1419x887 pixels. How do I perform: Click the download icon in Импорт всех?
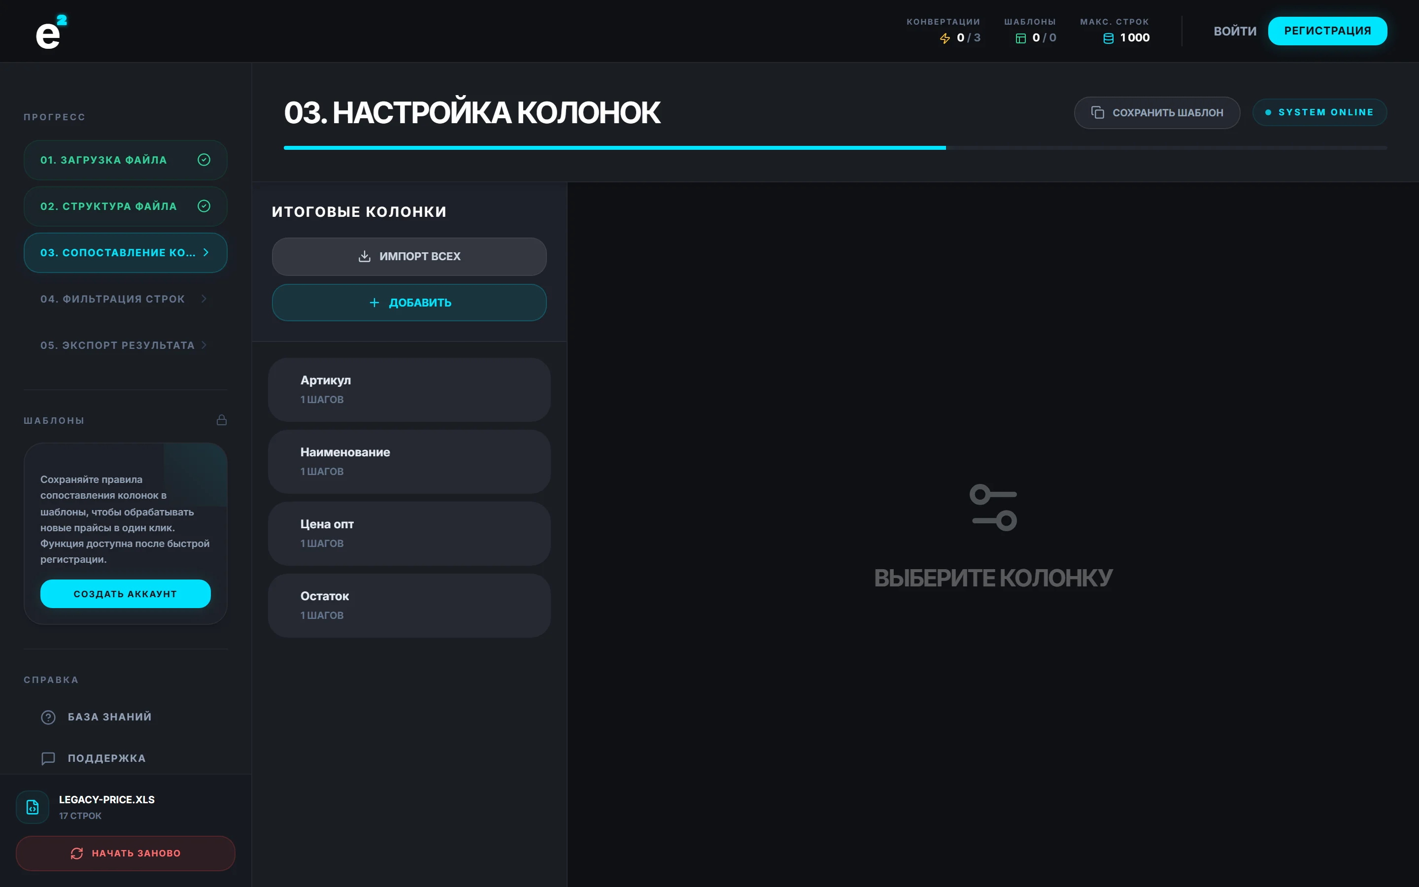364,256
